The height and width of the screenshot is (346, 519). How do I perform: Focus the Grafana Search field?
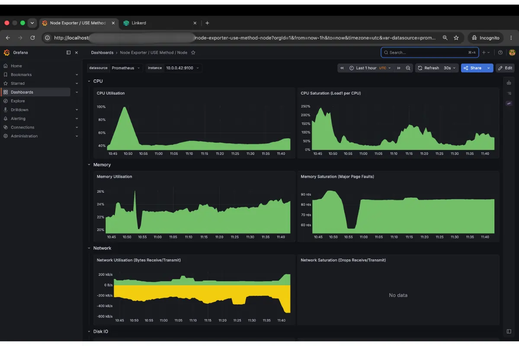point(429,53)
